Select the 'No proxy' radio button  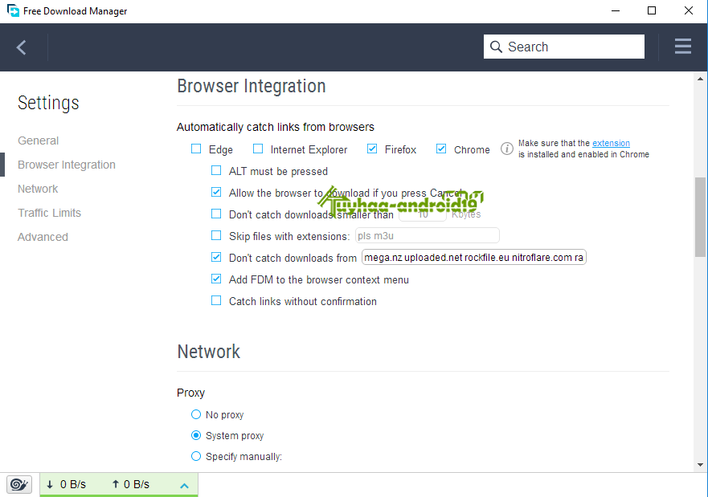[195, 414]
